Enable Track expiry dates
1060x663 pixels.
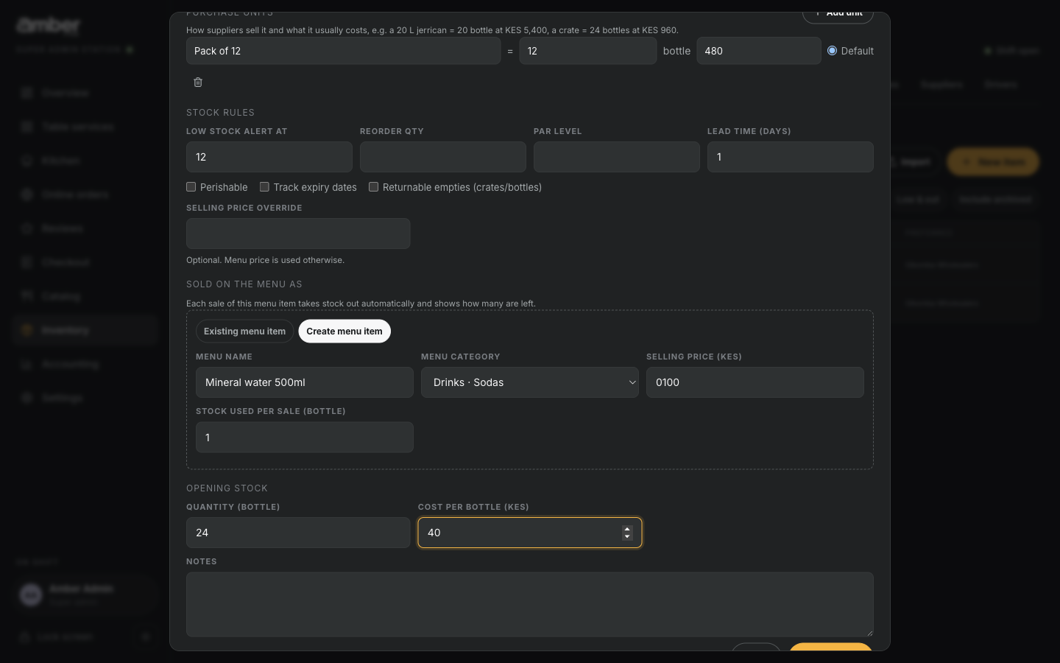pos(264,187)
